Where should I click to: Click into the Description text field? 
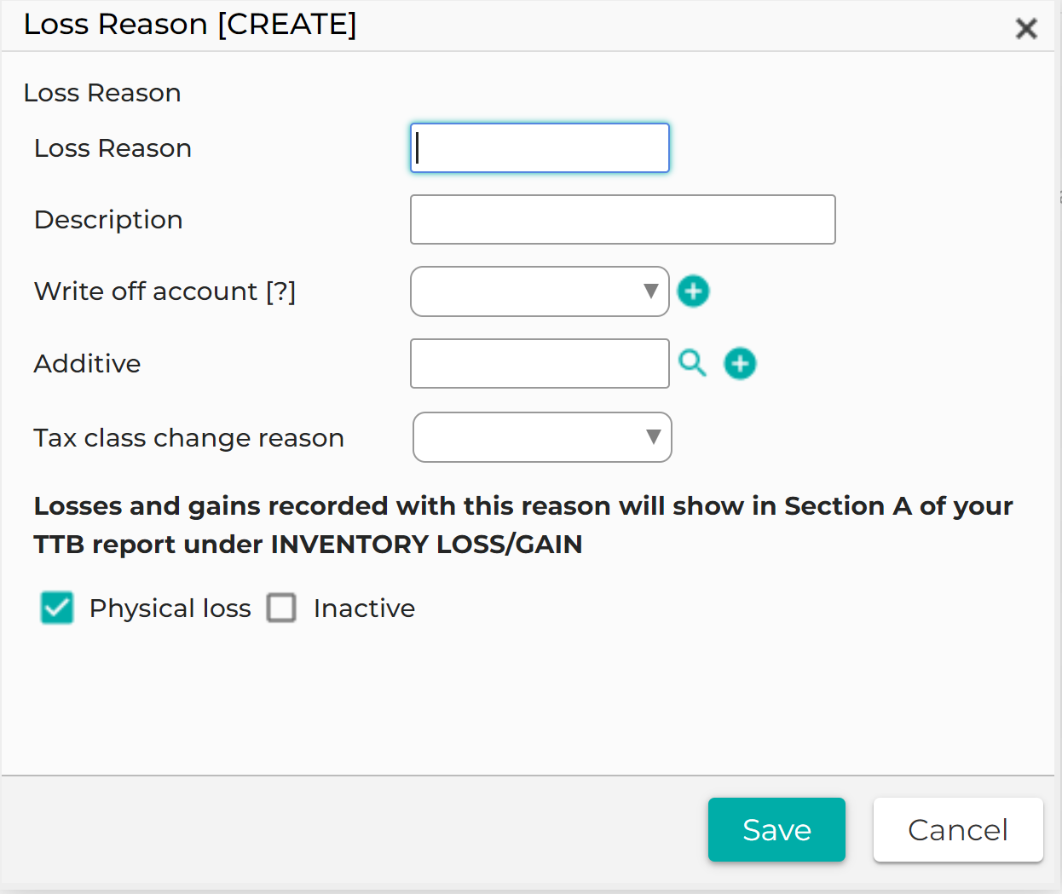point(623,220)
